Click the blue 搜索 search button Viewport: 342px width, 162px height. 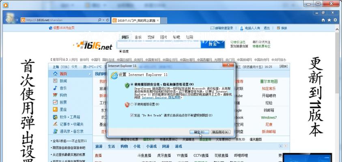click(213, 44)
